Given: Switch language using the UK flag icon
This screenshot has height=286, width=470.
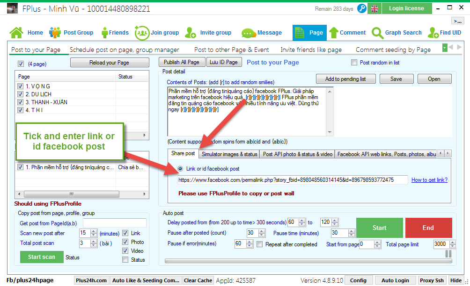Looking at the screenshot, I should pos(375,9).
